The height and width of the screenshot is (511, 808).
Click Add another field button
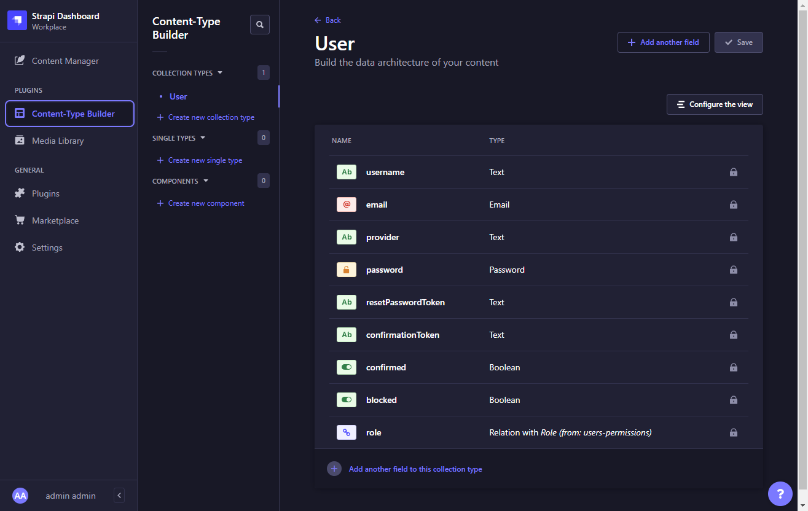click(x=664, y=42)
